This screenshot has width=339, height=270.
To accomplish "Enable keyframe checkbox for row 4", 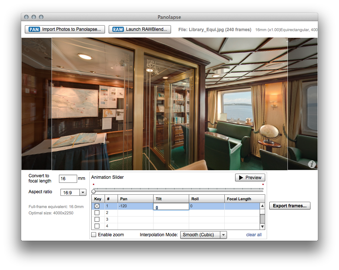I will pos(97,226).
